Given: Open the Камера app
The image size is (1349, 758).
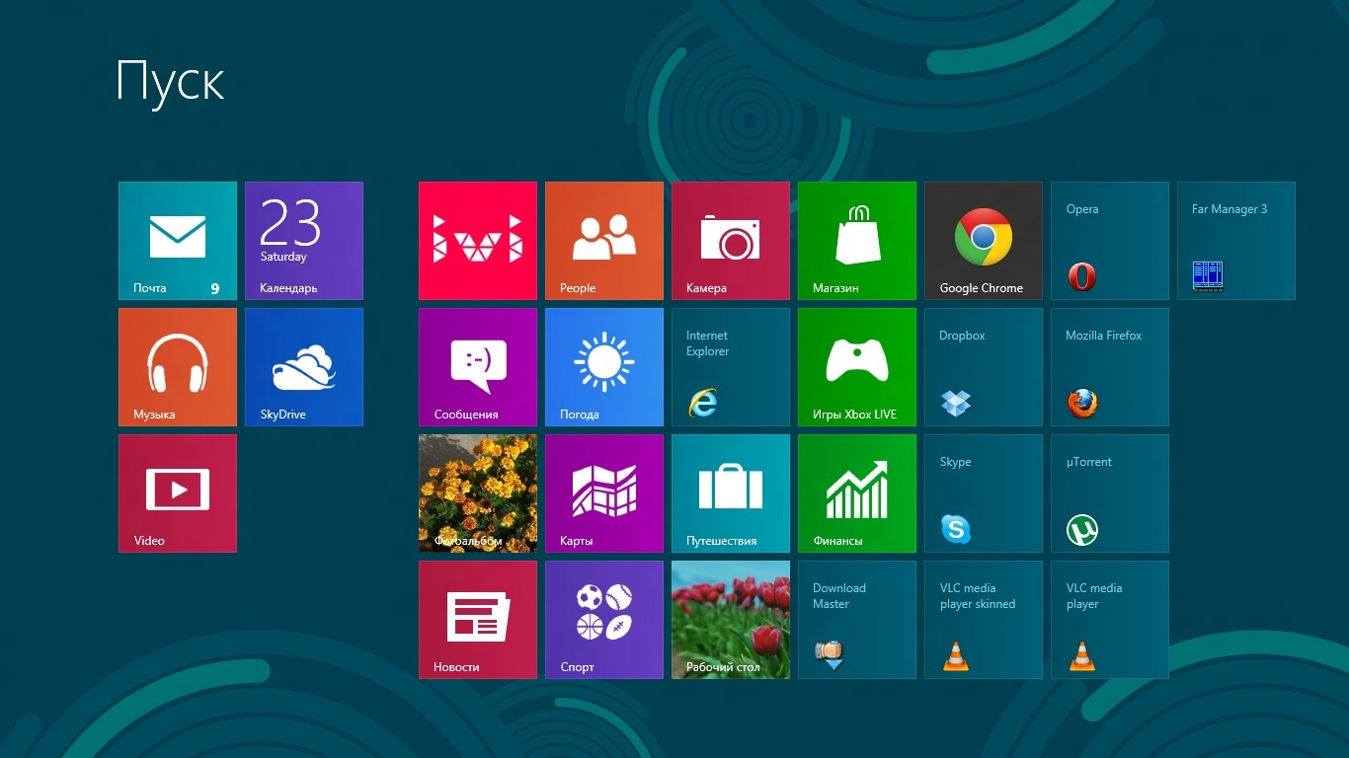Looking at the screenshot, I should pyautogui.click(x=730, y=240).
